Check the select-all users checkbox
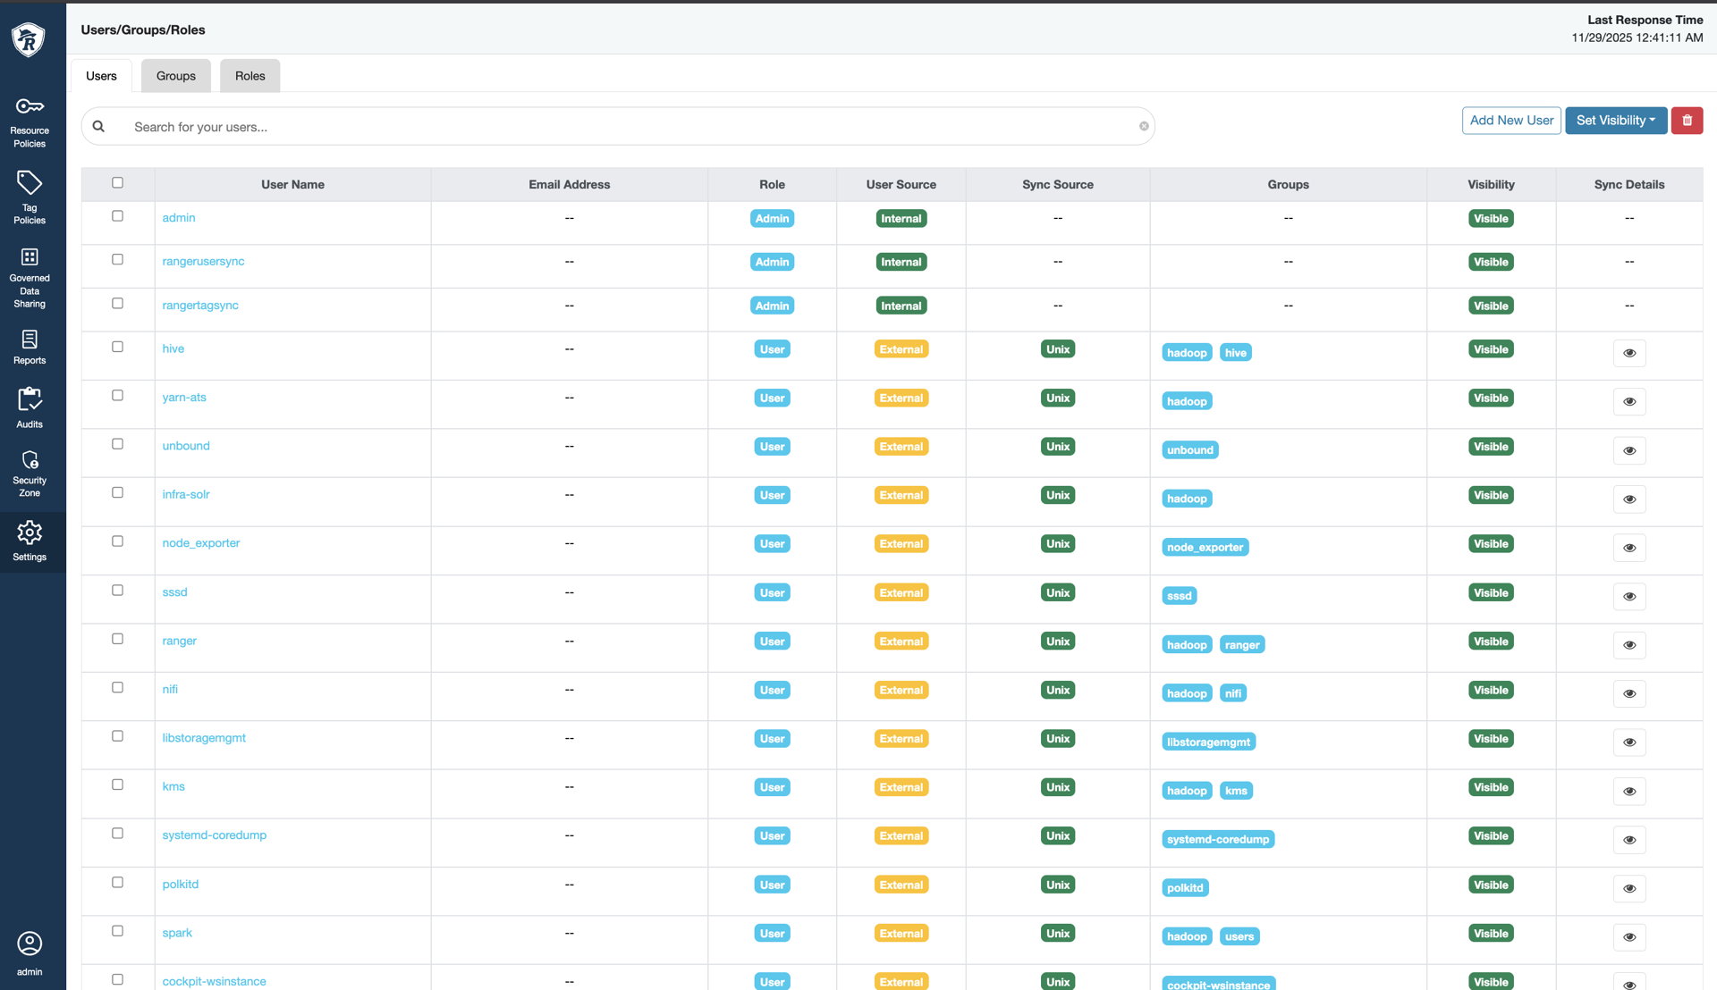The image size is (1717, 990). (x=117, y=183)
